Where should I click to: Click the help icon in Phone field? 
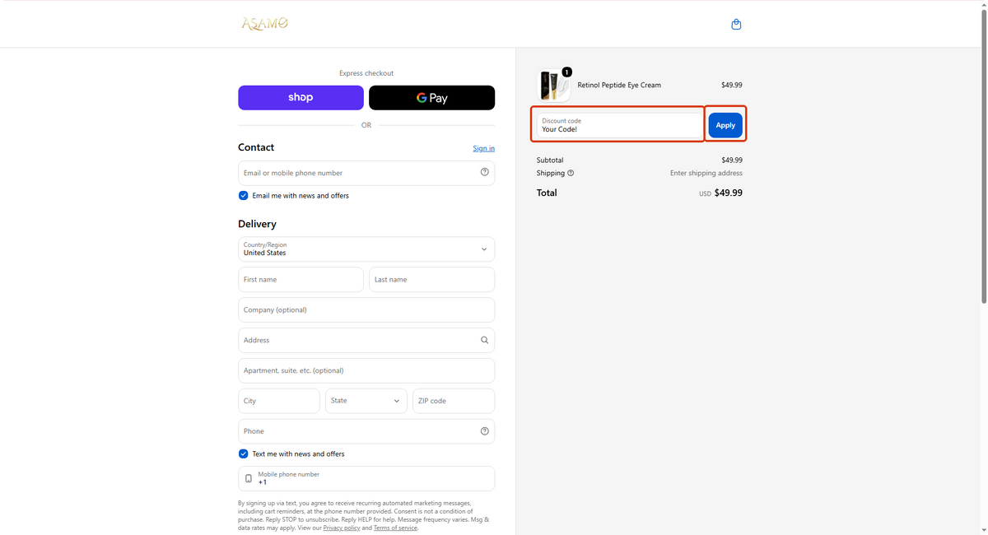pos(484,431)
